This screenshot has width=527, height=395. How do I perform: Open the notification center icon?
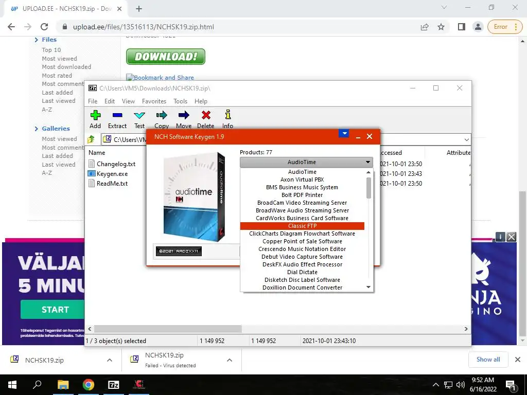pyautogui.click(x=511, y=385)
